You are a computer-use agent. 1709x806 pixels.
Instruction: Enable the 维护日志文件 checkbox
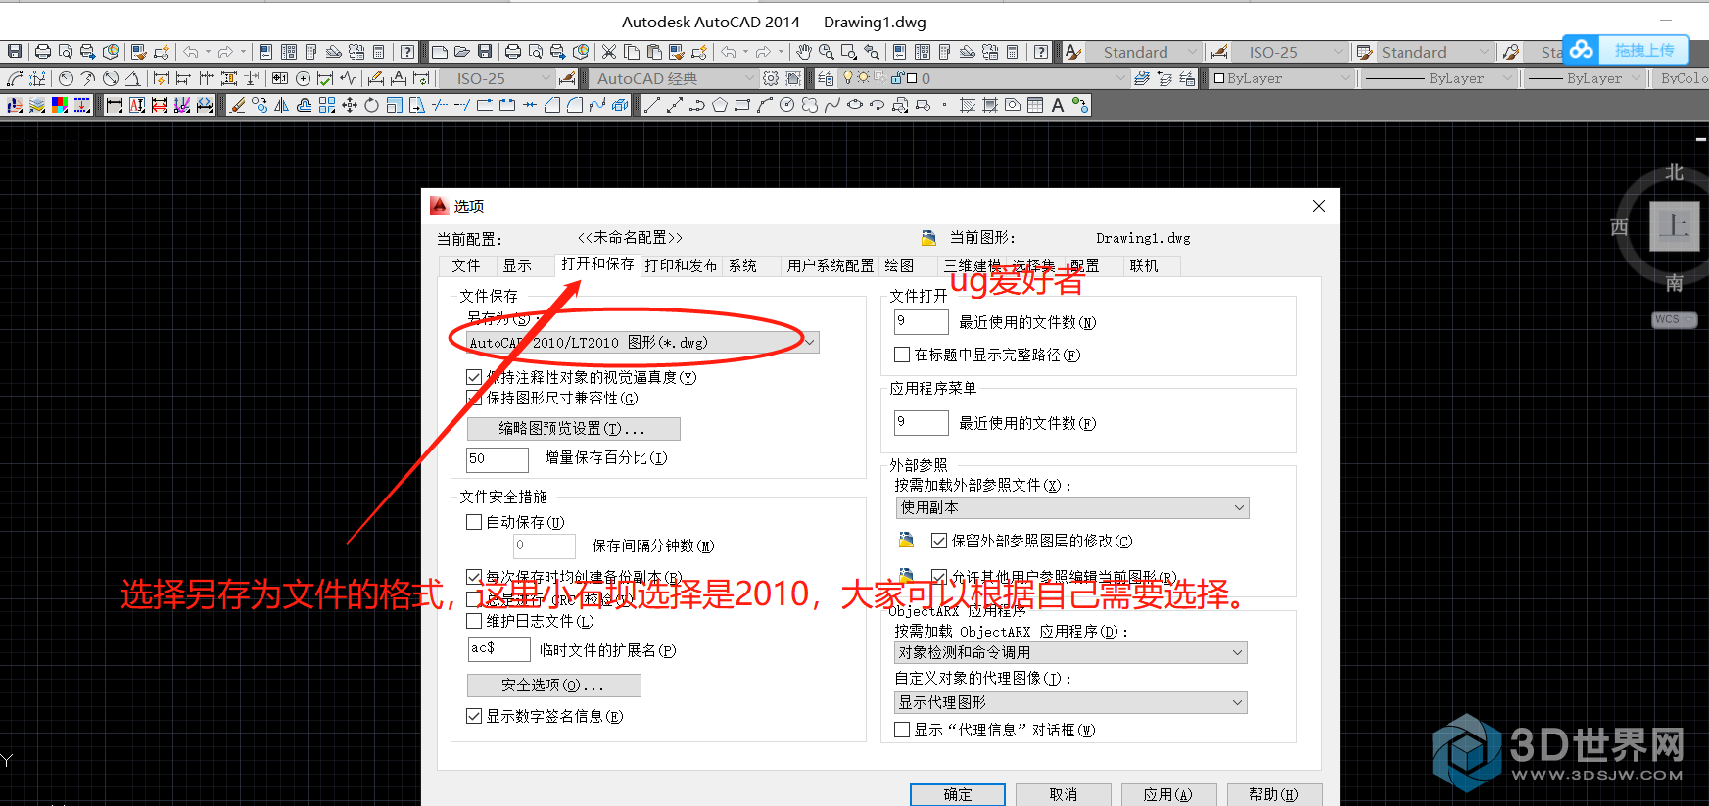(x=474, y=621)
